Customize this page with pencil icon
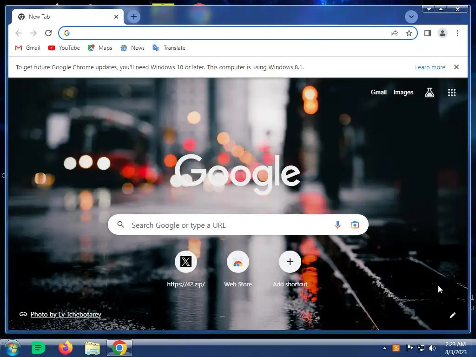This screenshot has width=476, height=357. (x=452, y=315)
